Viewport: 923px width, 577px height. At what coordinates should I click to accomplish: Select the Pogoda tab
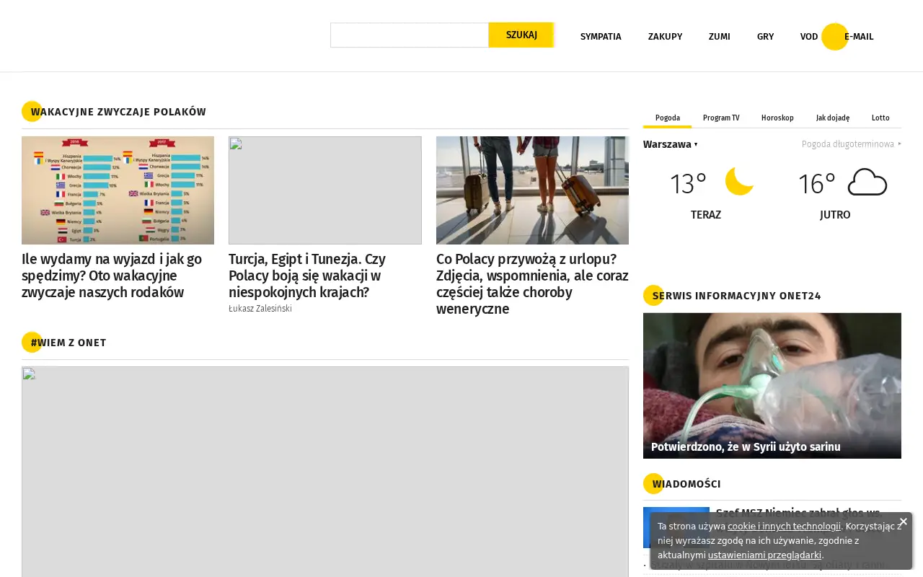[668, 118]
